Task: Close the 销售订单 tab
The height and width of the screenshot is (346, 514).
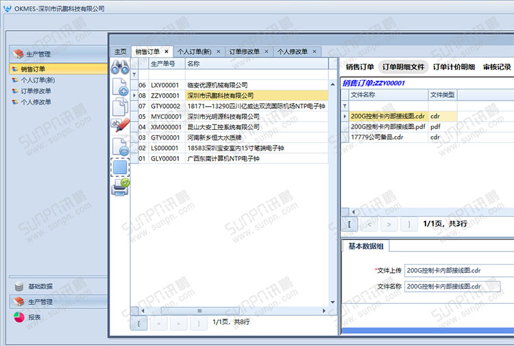Action: tap(167, 51)
